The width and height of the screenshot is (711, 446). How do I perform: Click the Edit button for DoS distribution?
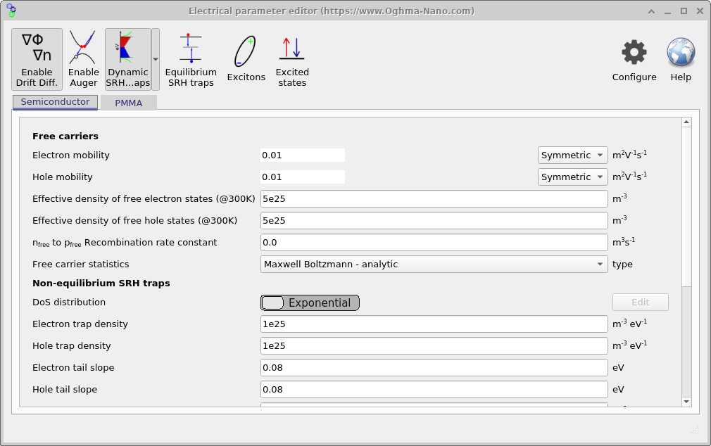640,302
